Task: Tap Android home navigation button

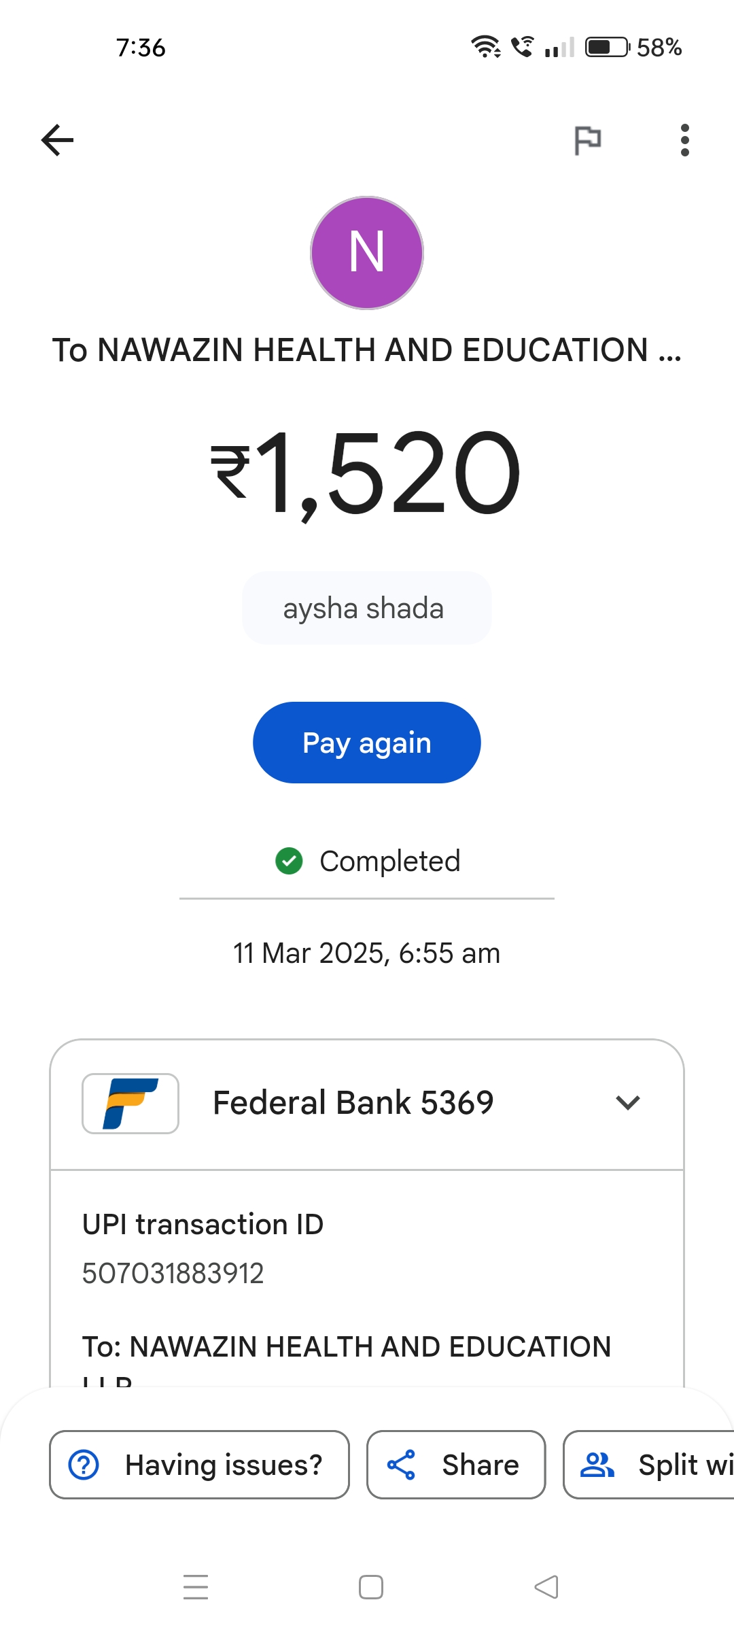Action: 370,1587
